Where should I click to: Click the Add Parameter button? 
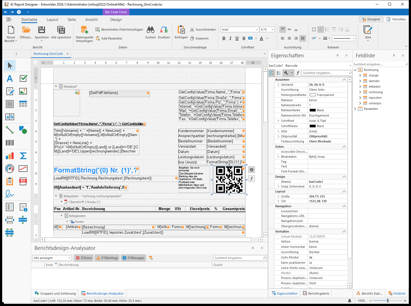[109, 38]
